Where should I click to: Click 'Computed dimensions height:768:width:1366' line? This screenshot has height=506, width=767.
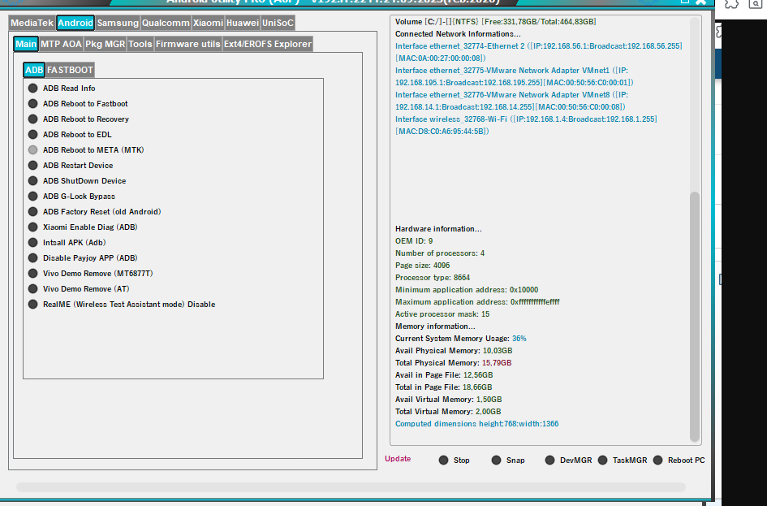pos(477,424)
